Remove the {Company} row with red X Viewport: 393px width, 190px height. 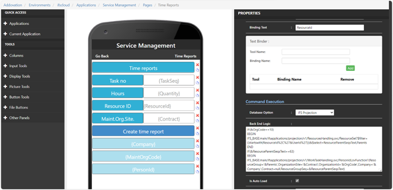tap(197, 141)
